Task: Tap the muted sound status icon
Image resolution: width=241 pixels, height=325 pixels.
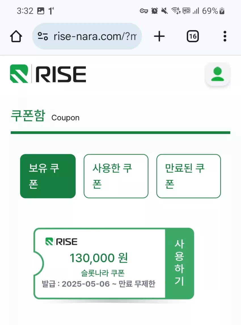Action: click(164, 11)
